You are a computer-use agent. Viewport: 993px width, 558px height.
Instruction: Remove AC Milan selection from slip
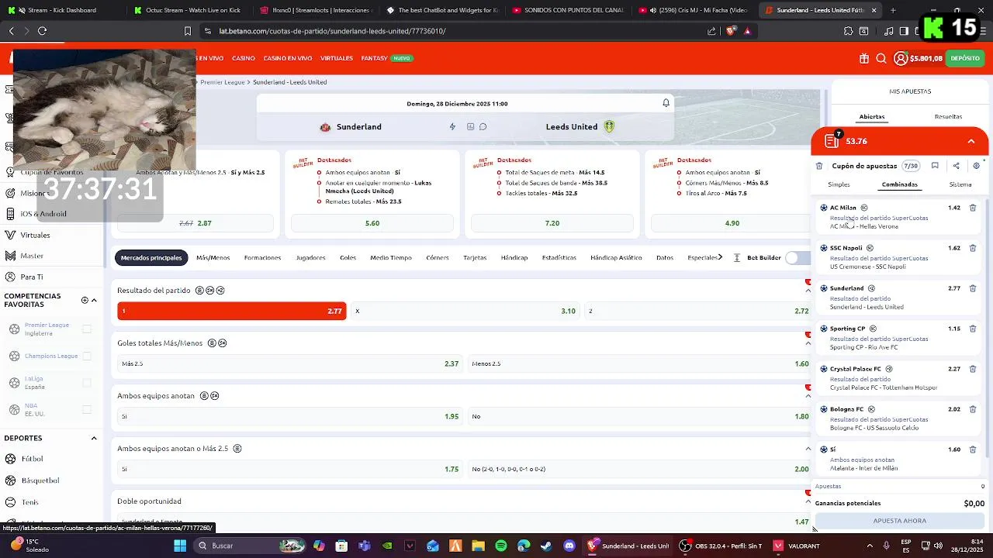coord(973,208)
